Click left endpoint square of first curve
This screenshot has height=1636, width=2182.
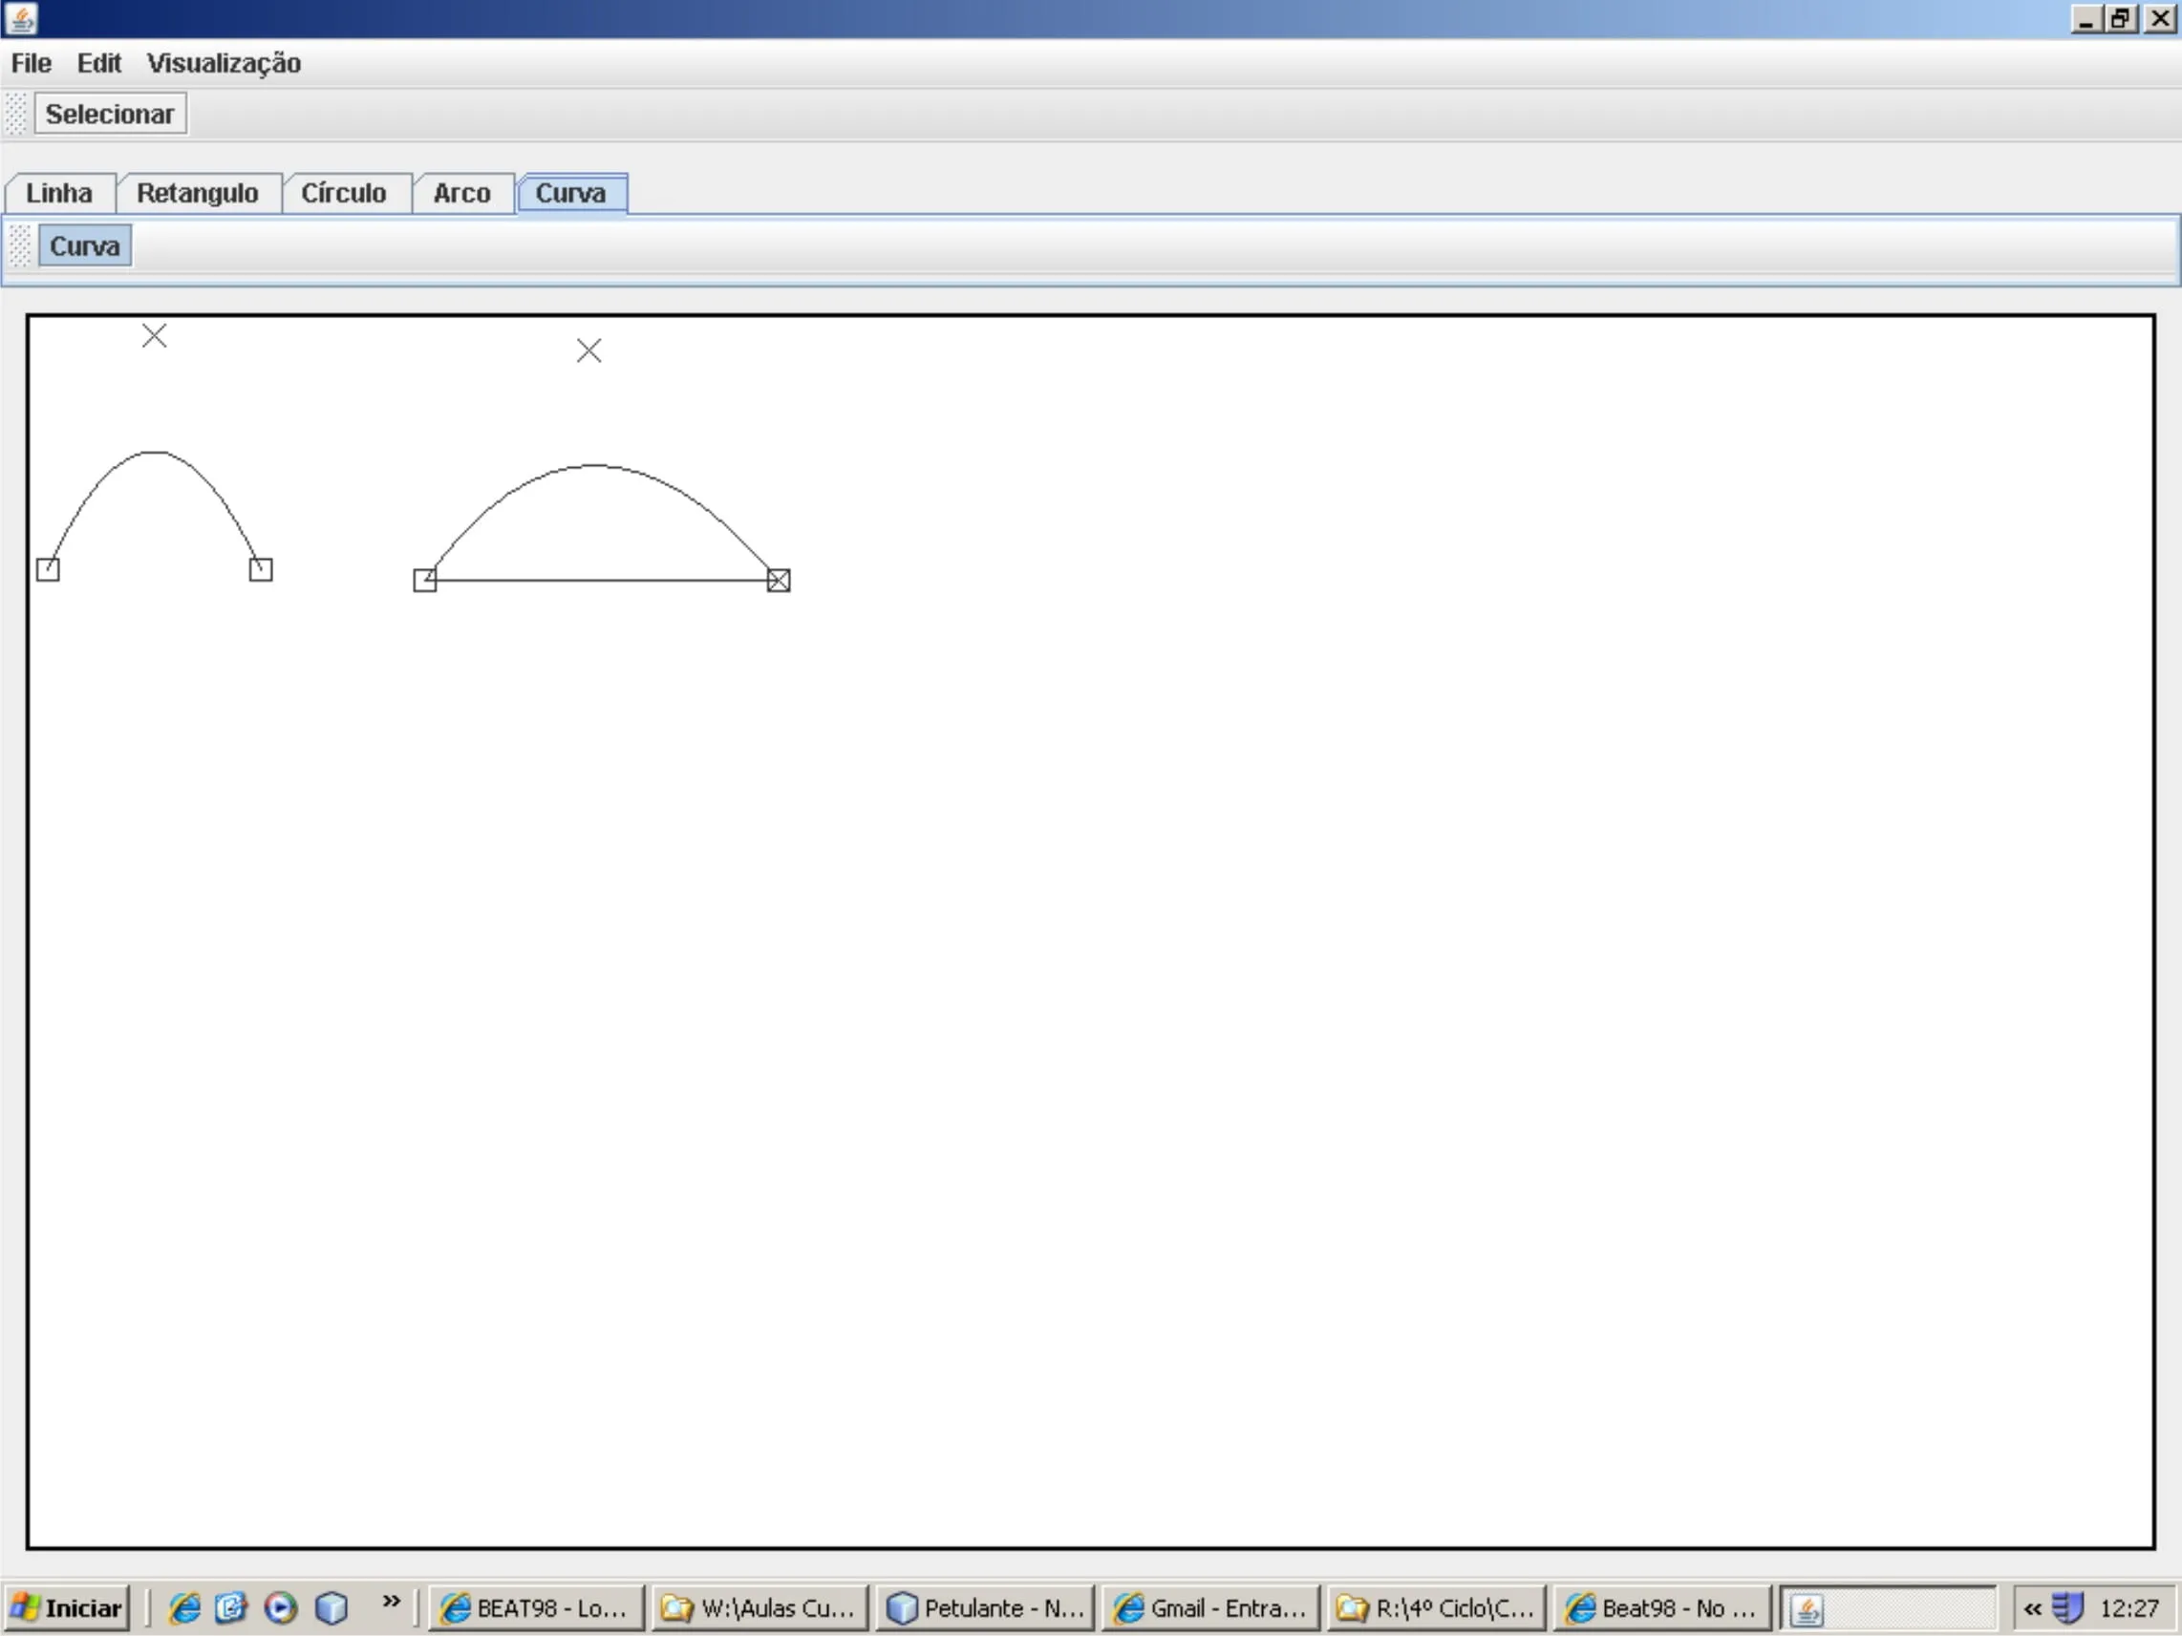pos(48,570)
